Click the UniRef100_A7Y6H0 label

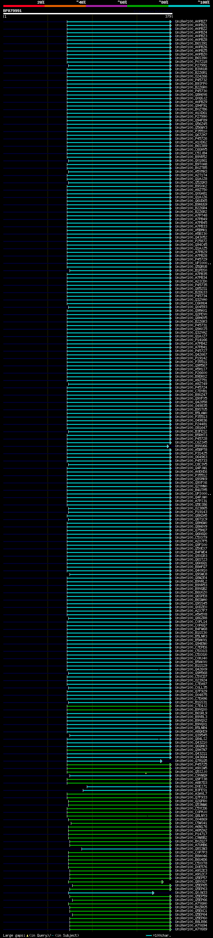click(191, 903)
